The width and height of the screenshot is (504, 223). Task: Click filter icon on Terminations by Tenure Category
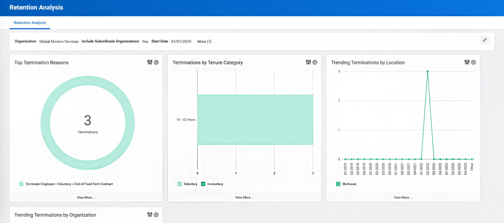[x=308, y=63]
